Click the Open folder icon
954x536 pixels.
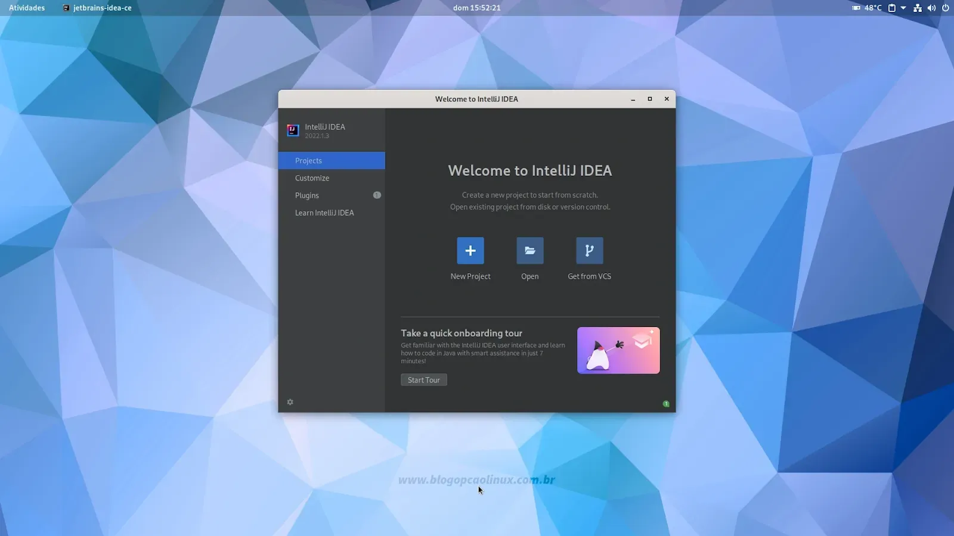[530, 251]
